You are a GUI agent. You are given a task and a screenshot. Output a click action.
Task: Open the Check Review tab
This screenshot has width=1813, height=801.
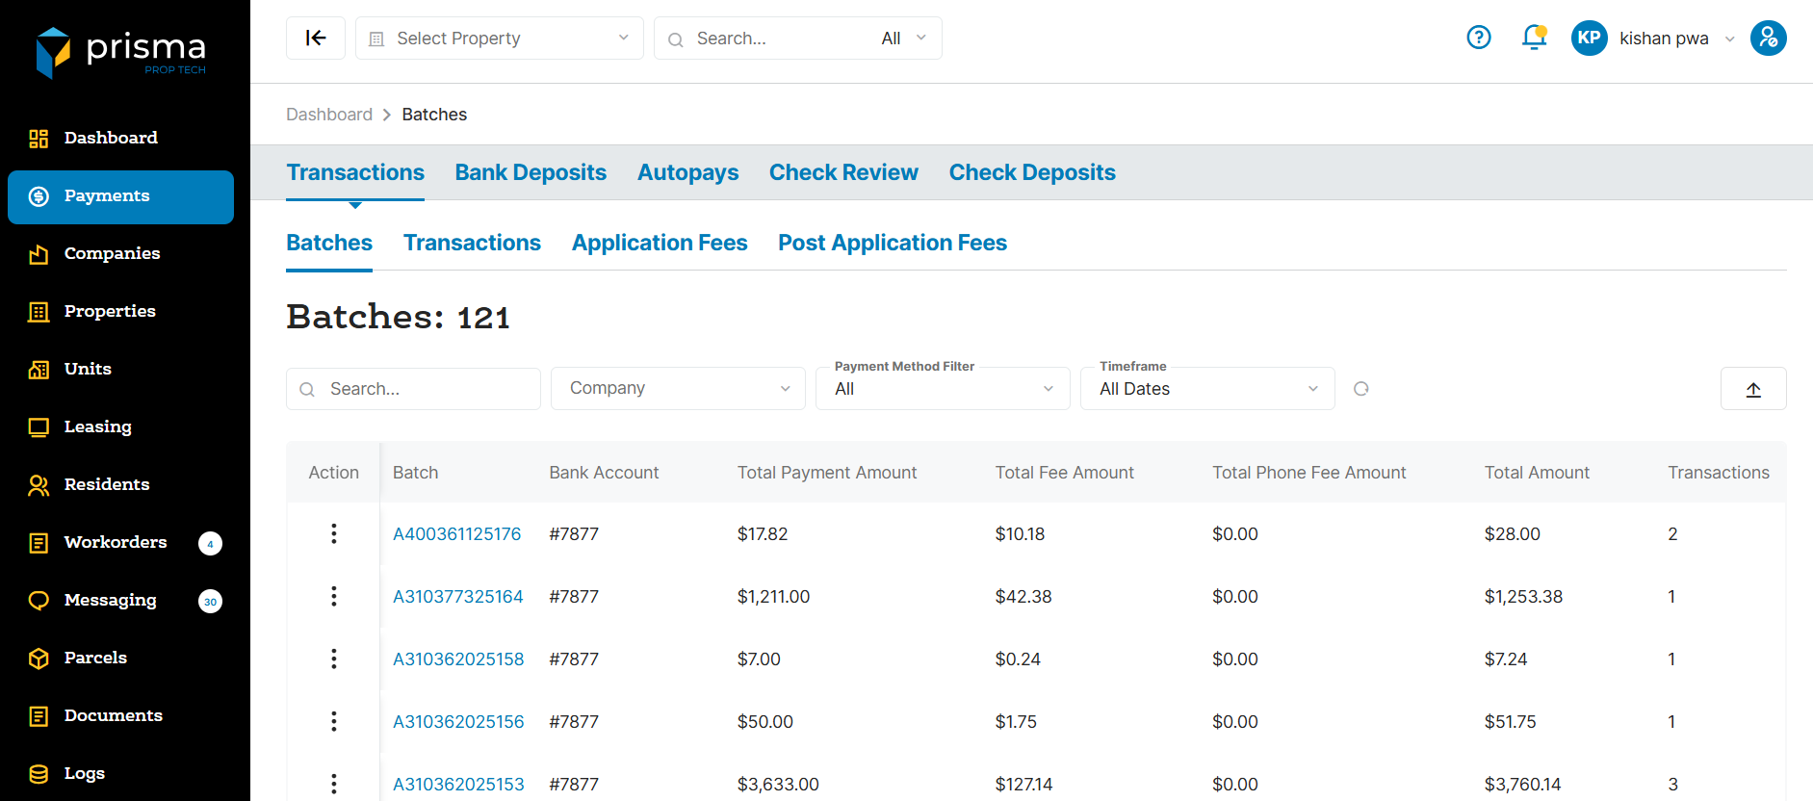(x=843, y=172)
